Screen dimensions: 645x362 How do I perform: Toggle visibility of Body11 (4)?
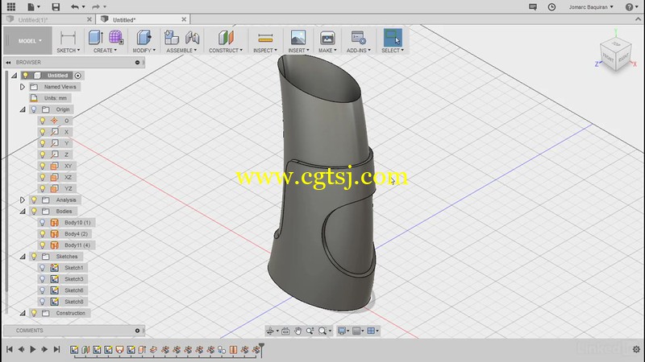click(42, 245)
